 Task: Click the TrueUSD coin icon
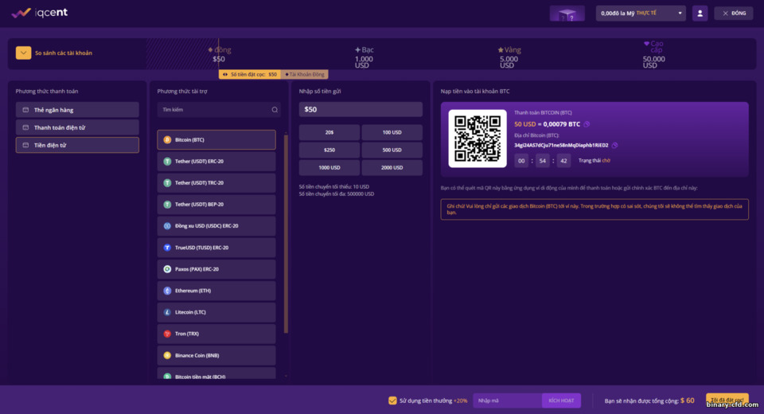[167, 248]
